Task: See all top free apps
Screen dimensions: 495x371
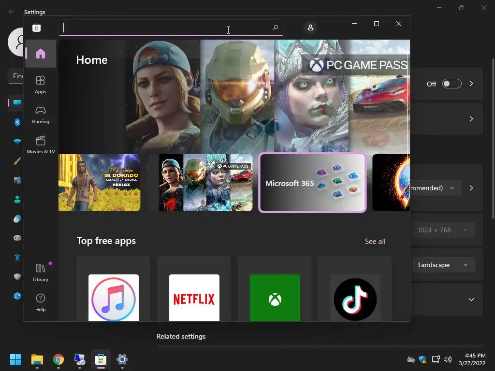Action: tap(375, 242)
